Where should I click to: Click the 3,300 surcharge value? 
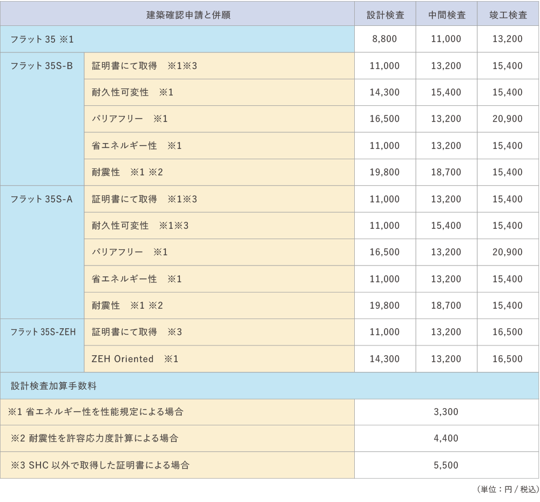pyautogui.click(x=446, y=412)
